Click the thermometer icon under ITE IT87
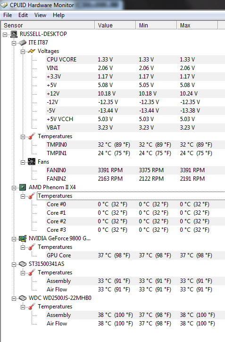Screen dimensions: 225x342 (x=32, y=136)
